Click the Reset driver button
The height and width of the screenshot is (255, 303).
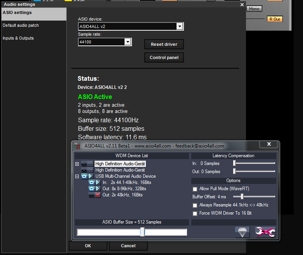point(164,44)
